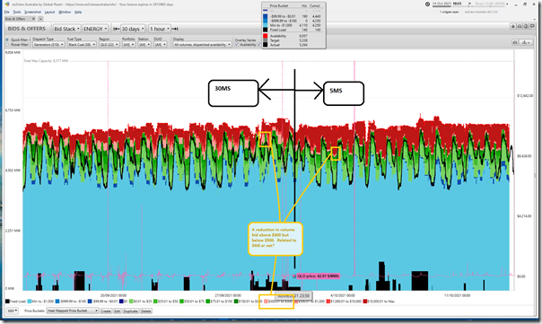542x324 pixels.
Task: Restore the application window
Action: (x=525, y=4)
